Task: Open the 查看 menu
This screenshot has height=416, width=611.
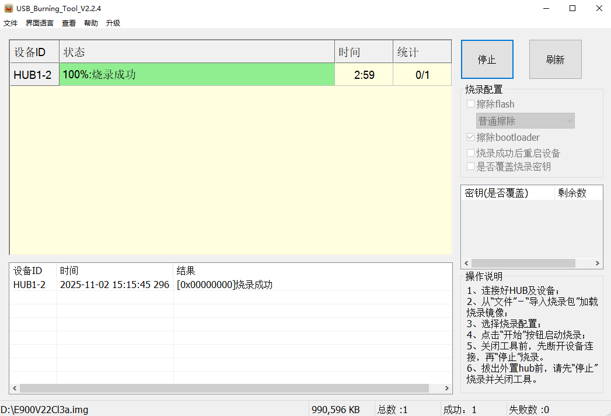Action: (x=68, y=23)
